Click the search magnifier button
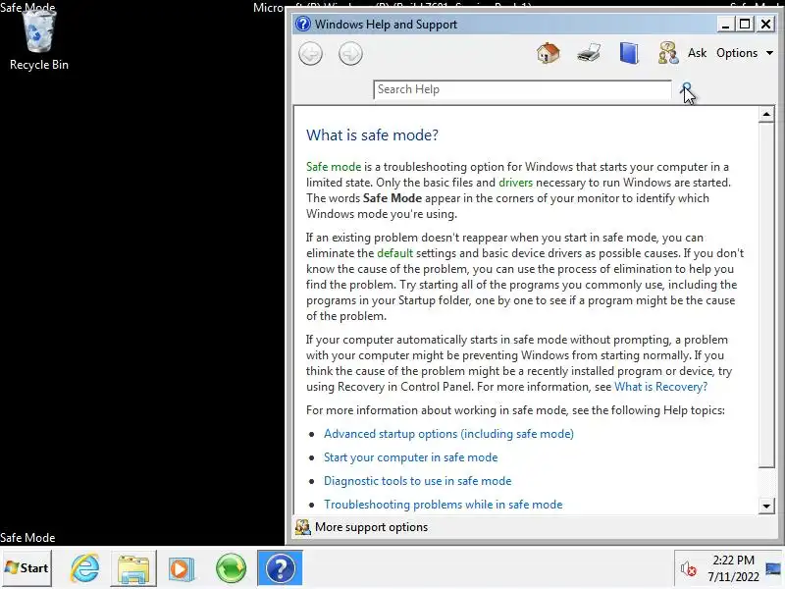The height and width of the screenshot is (589, 785). (686, 89)
